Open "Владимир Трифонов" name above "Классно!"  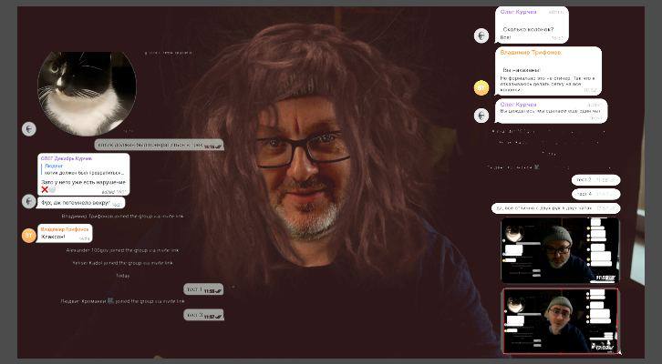[65, 229]
